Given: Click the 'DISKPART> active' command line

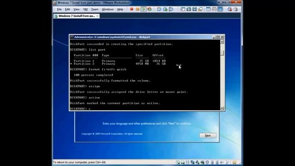Looking at the screenshot, I should click(85, 98).
